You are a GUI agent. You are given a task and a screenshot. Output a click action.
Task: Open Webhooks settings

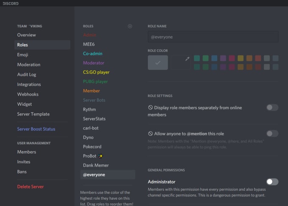[x=28, y=94]
